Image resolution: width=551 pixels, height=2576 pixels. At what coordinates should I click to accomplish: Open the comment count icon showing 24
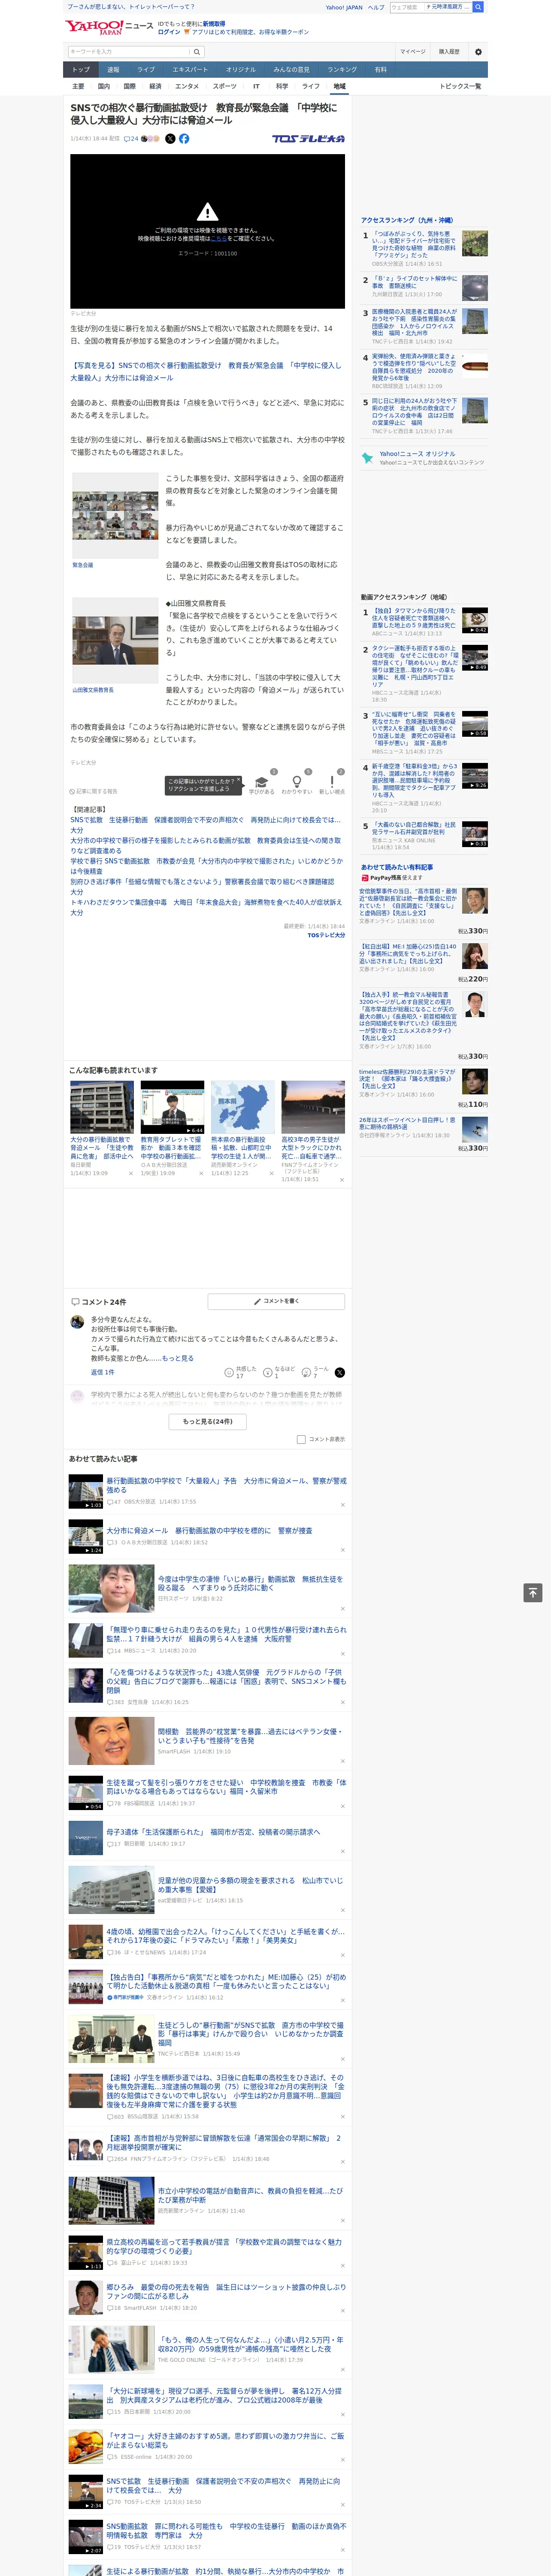(x=131, y=139)
